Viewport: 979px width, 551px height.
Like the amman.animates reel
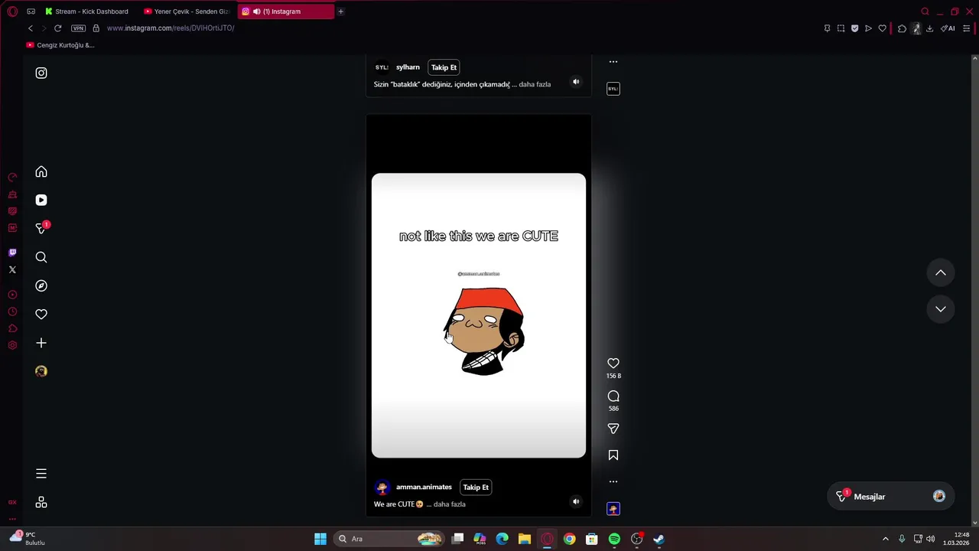click(613, 364)
